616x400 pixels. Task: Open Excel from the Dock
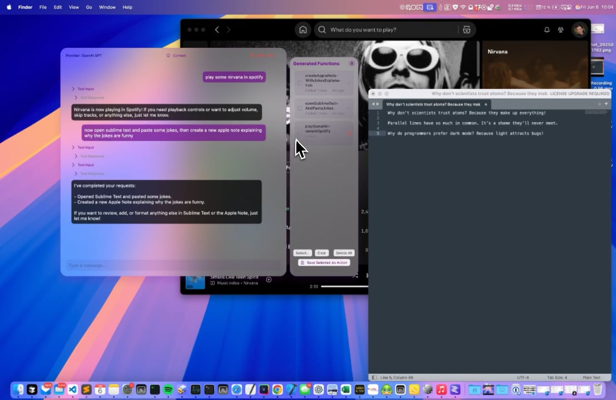346,389
